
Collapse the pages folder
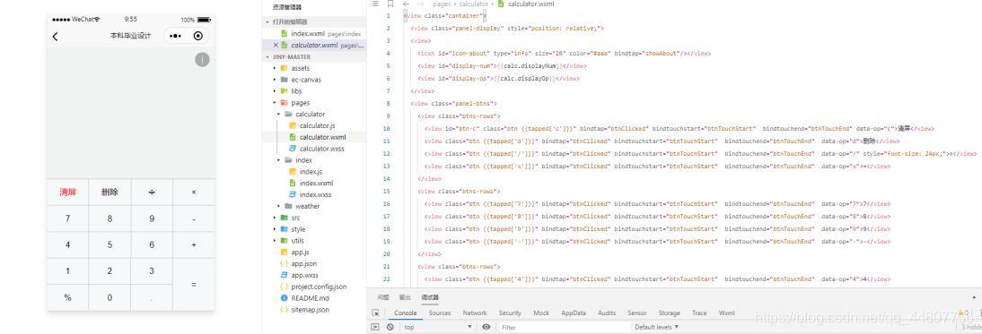[x=275, y=102]
